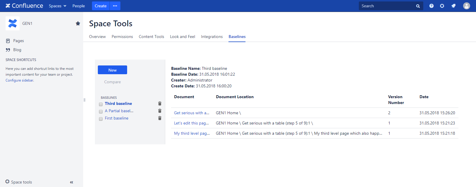476x187 pixels.
Task: Open the help question mark menu
Action: [x=431, y=6]
